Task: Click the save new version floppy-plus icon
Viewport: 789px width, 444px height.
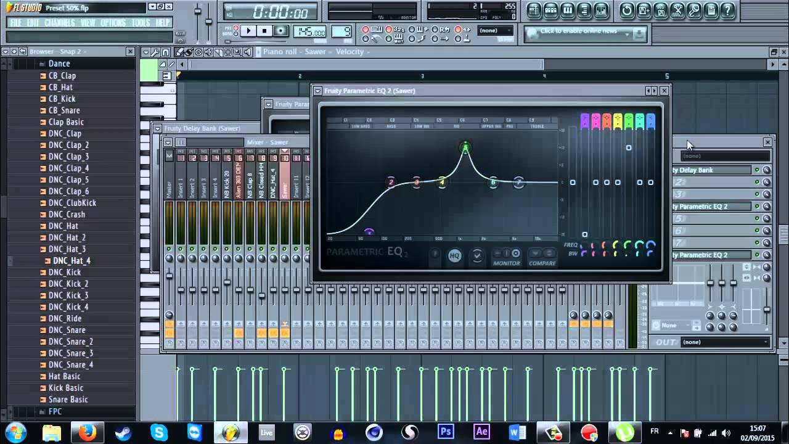Action: pos(644,10)
